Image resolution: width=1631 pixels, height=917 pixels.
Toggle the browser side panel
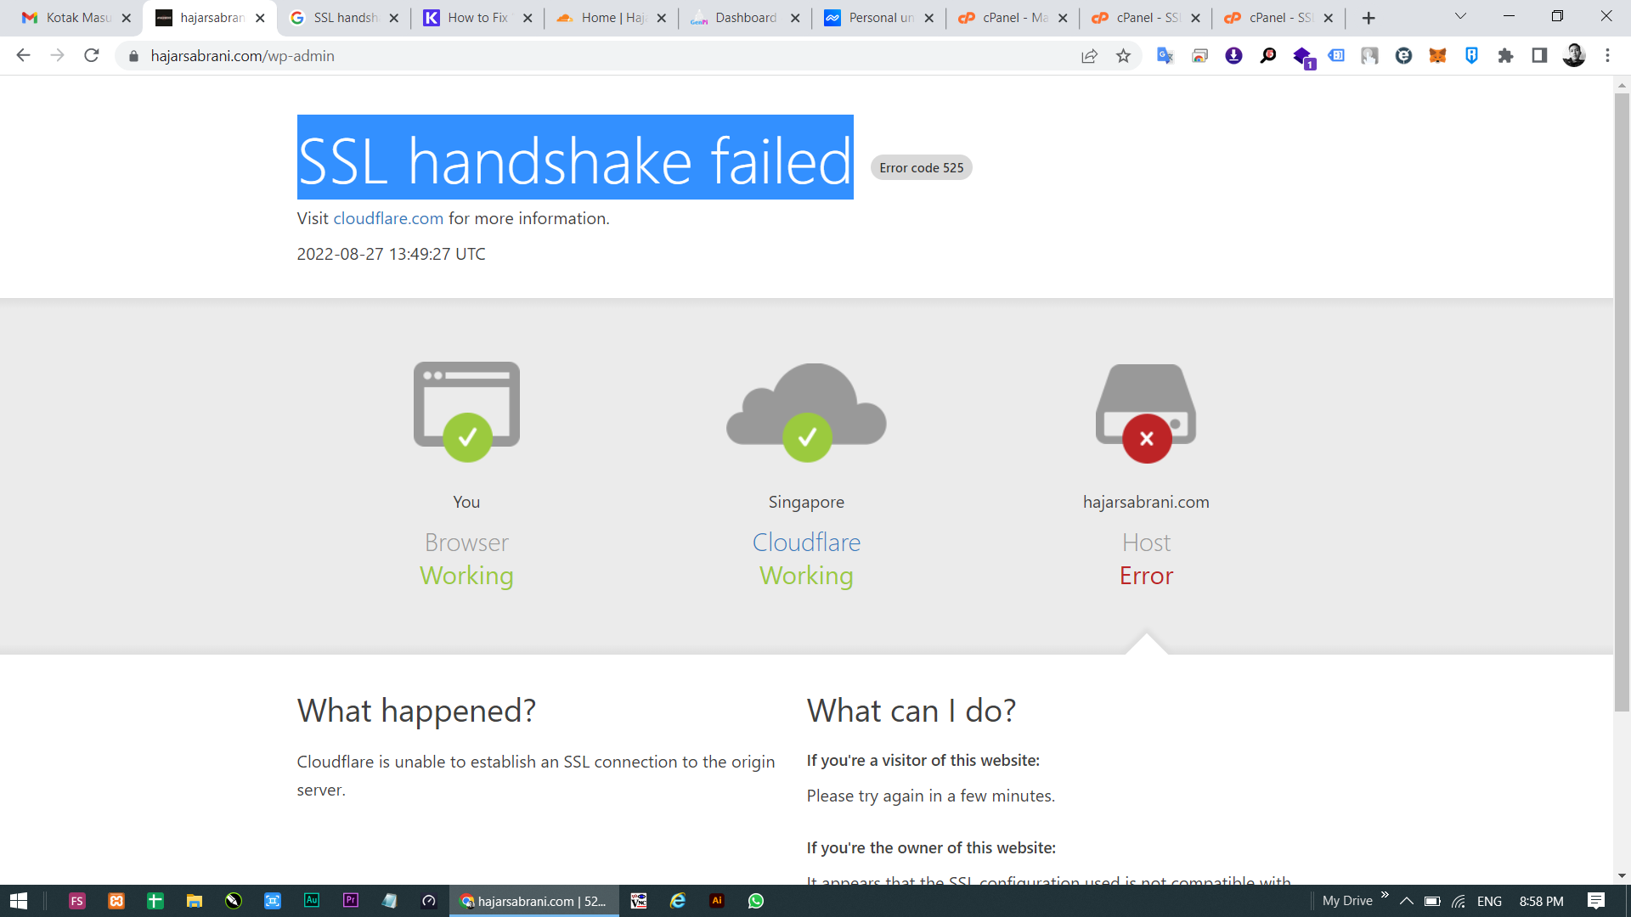tap(1539, 56)
